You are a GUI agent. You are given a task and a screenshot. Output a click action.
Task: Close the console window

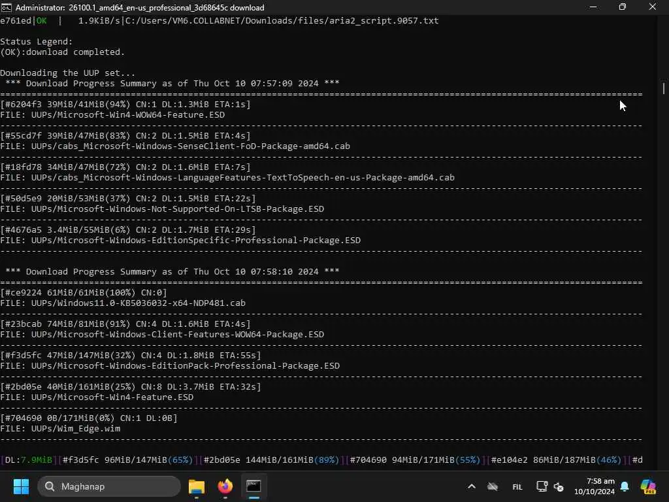653,7
